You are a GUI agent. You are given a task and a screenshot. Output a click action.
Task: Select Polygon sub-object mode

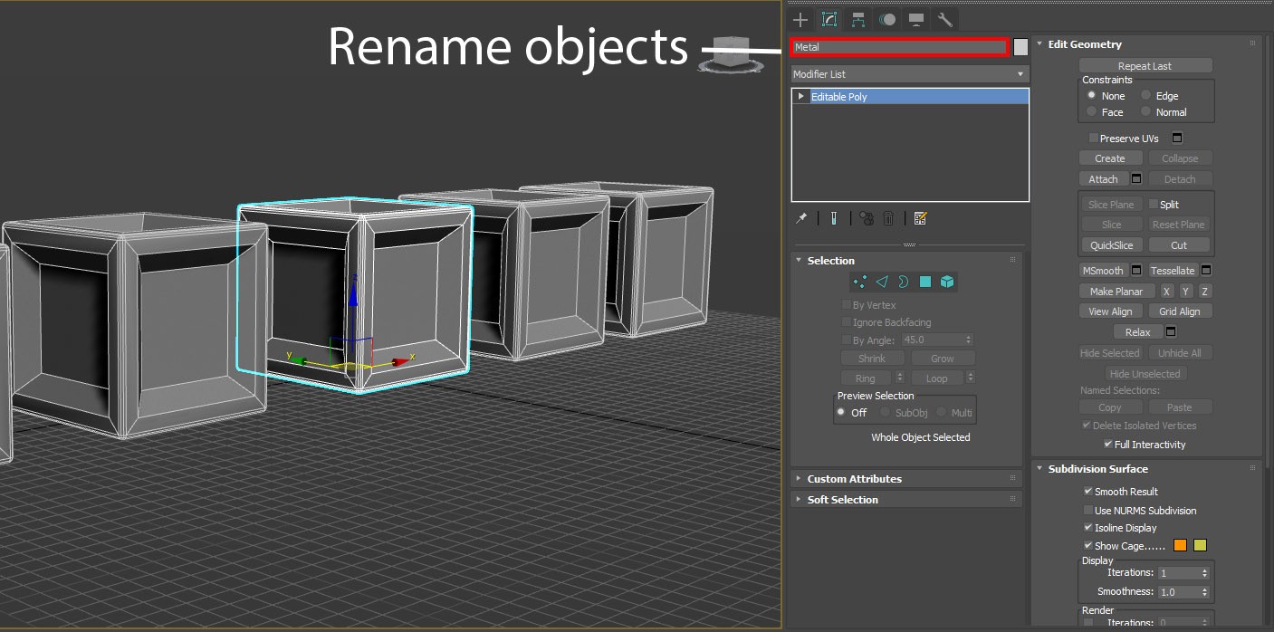pos(924,282)
